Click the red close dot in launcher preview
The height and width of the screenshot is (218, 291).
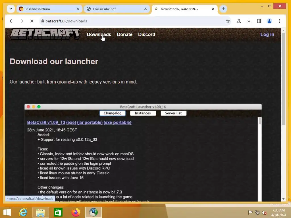[28, 107]
